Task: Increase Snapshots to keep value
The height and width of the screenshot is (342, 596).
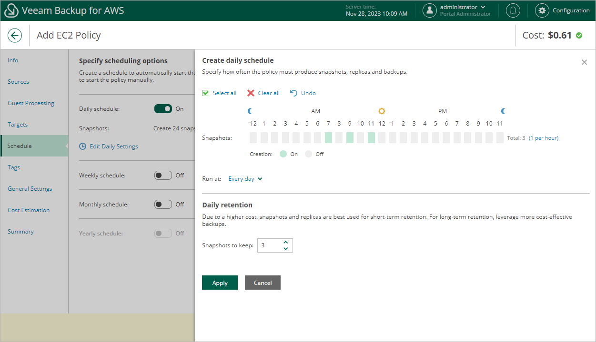Action: coord(285,242)
